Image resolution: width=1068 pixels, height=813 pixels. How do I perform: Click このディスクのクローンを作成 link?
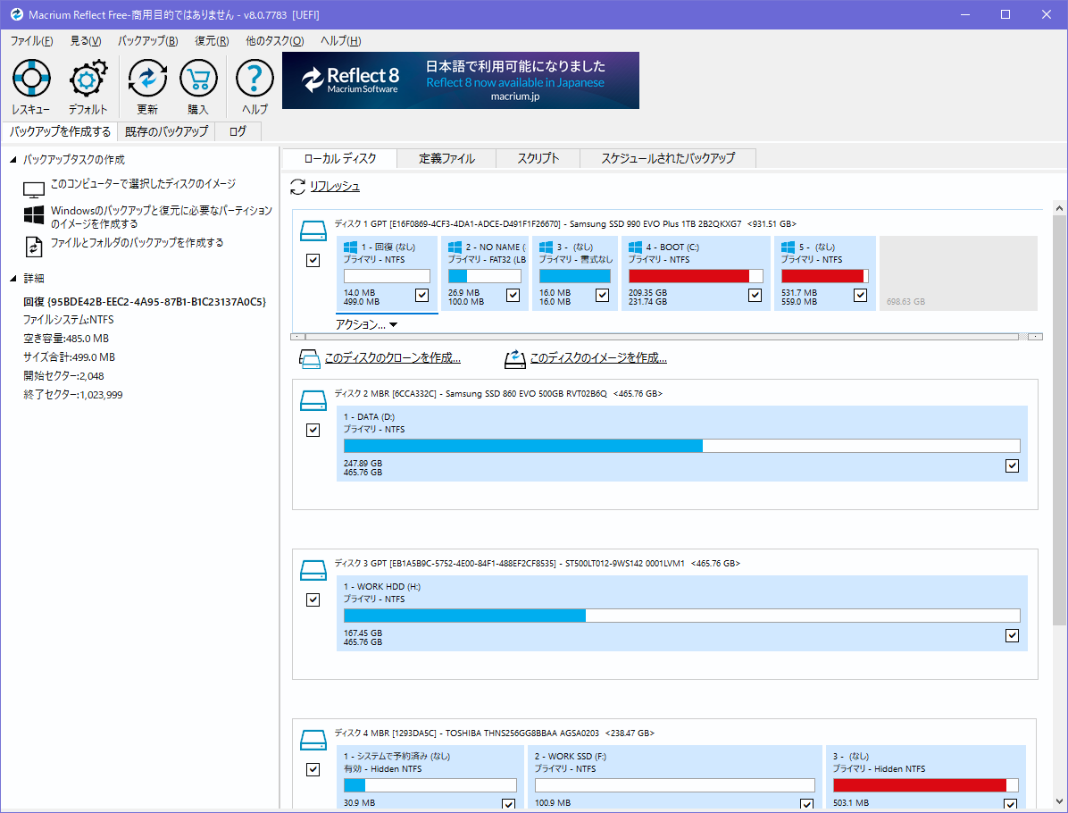[x=392, y=358]
